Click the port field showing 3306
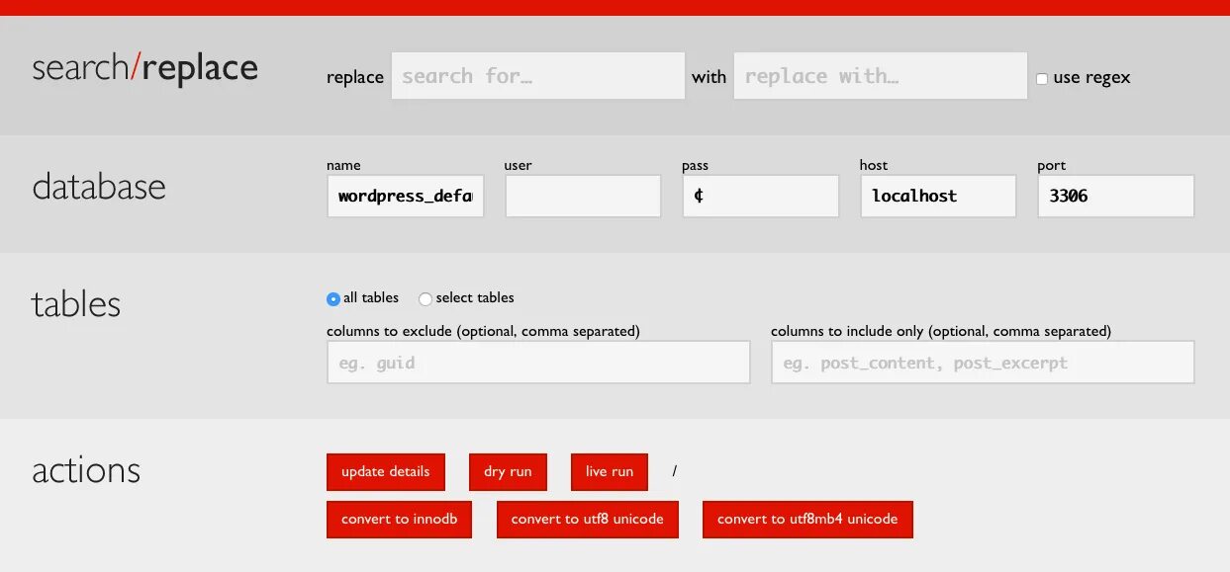The height and width of the screenshot is (572, 1230). (1115, 196)
